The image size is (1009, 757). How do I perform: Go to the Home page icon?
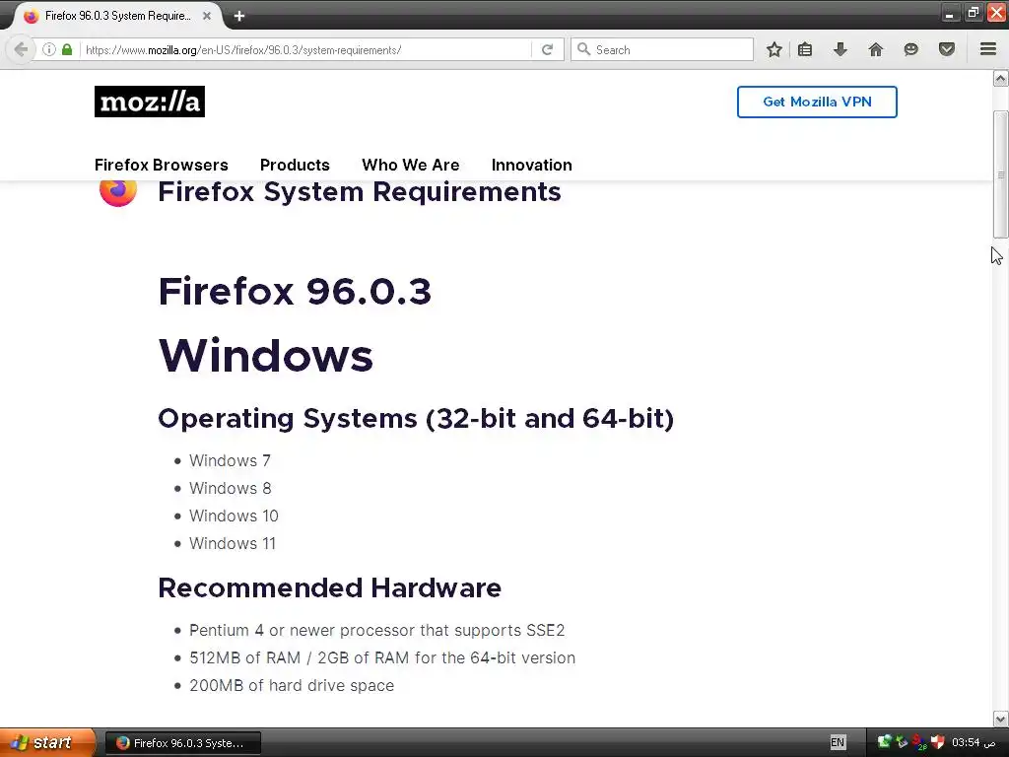tap(875, 49)
